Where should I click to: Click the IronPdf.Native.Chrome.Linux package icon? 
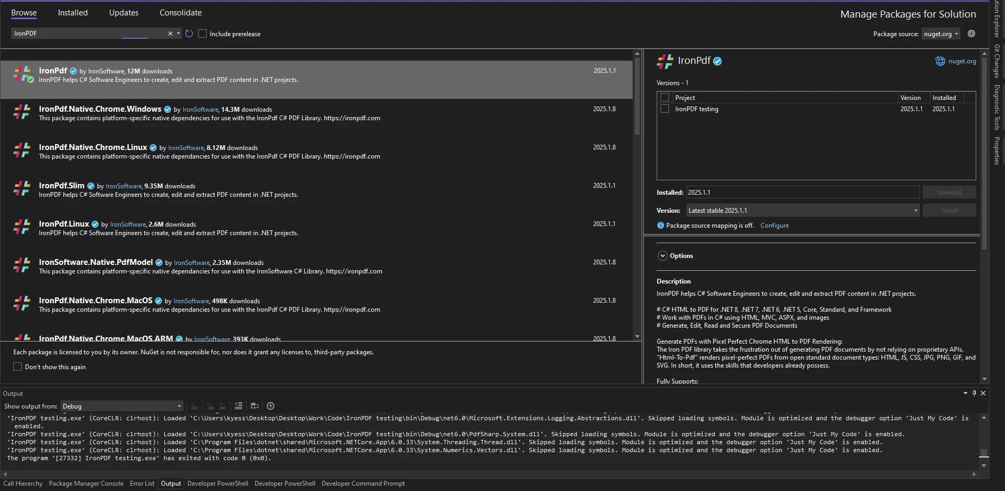[x=22, y=150]
